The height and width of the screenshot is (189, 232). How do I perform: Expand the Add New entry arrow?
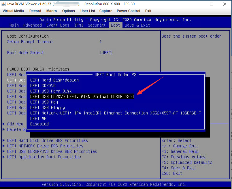4,124
